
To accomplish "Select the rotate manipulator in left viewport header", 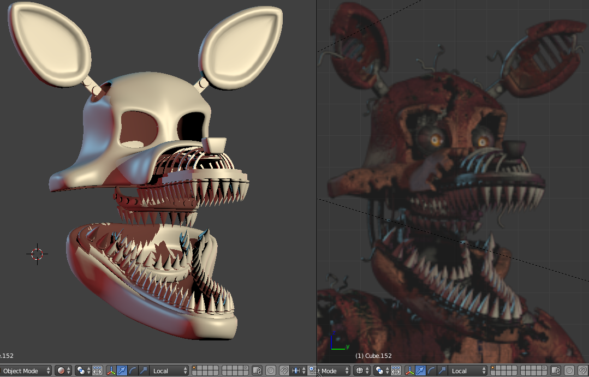I will [133, 370].
